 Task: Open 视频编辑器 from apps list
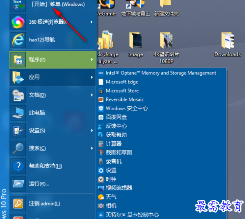click(x=161, y=188)
